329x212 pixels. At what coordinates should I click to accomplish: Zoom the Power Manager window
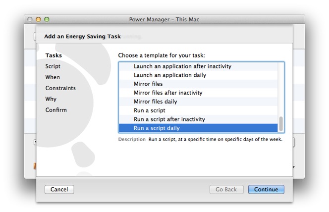pyautogui.click(x=47, y=19)
